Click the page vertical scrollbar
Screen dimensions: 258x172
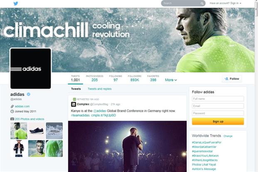click(x=256, y=86)
